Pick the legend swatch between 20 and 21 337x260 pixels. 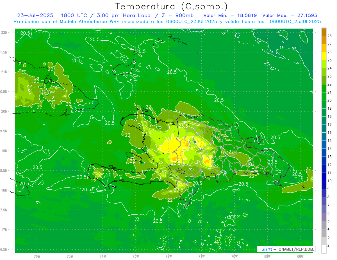[324, 96]
